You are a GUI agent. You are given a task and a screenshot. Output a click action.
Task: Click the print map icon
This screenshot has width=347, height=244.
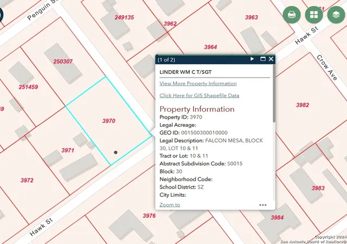(292, 15)
